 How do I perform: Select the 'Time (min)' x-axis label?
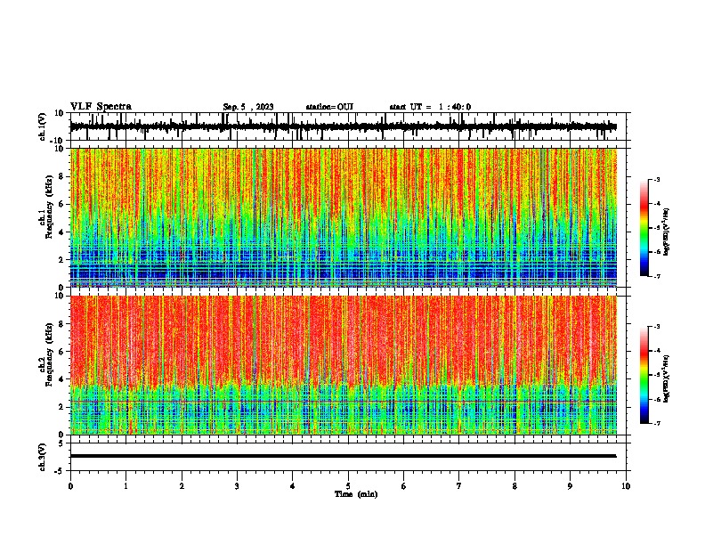(356, 494)
